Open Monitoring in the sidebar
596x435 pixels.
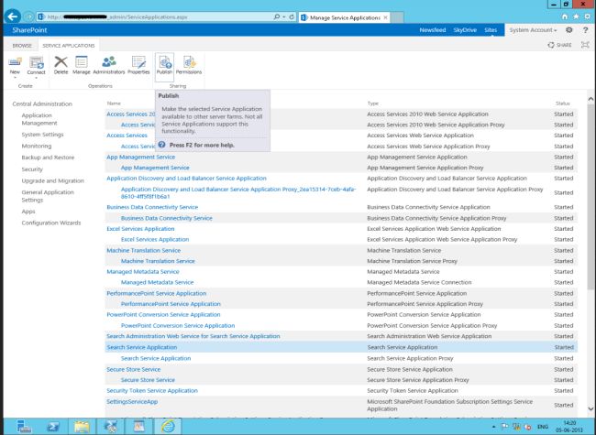point(37,146)
